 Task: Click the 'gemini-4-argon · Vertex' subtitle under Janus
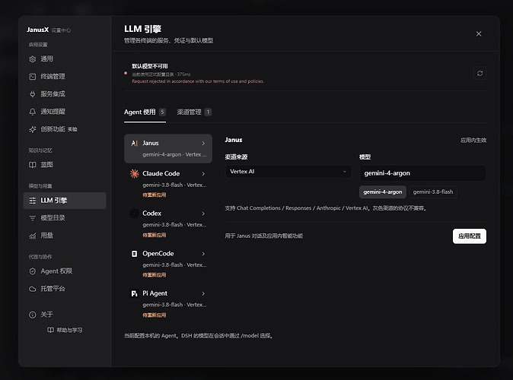[174, 154]
